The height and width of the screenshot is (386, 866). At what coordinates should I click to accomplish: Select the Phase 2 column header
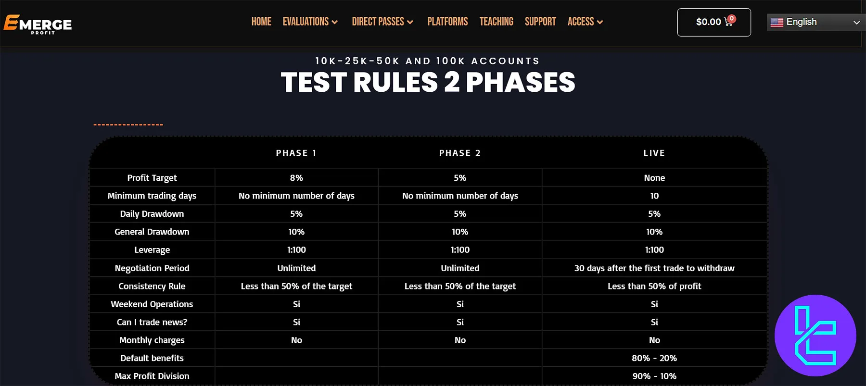point(460,153)
